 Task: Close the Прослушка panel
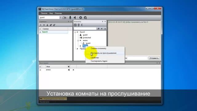159,63
